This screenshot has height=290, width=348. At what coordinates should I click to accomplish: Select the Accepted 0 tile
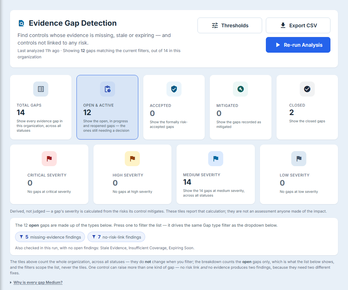174,107
